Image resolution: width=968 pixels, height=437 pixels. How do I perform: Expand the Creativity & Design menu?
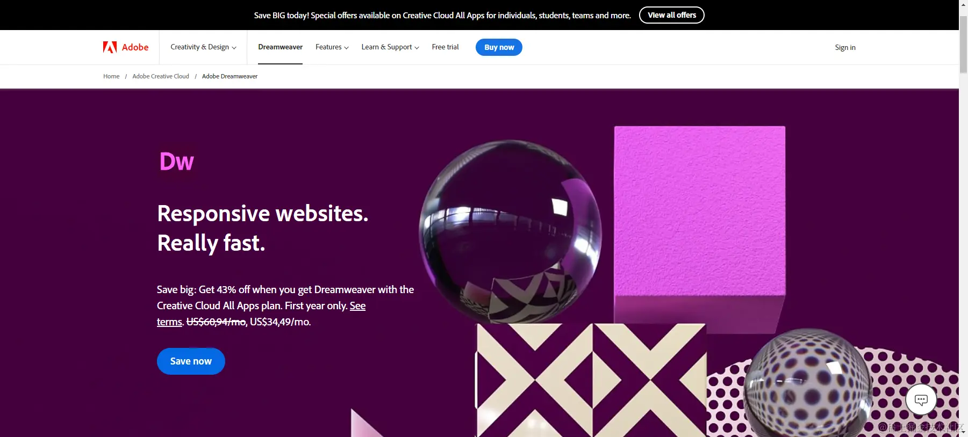pos(203,47)
